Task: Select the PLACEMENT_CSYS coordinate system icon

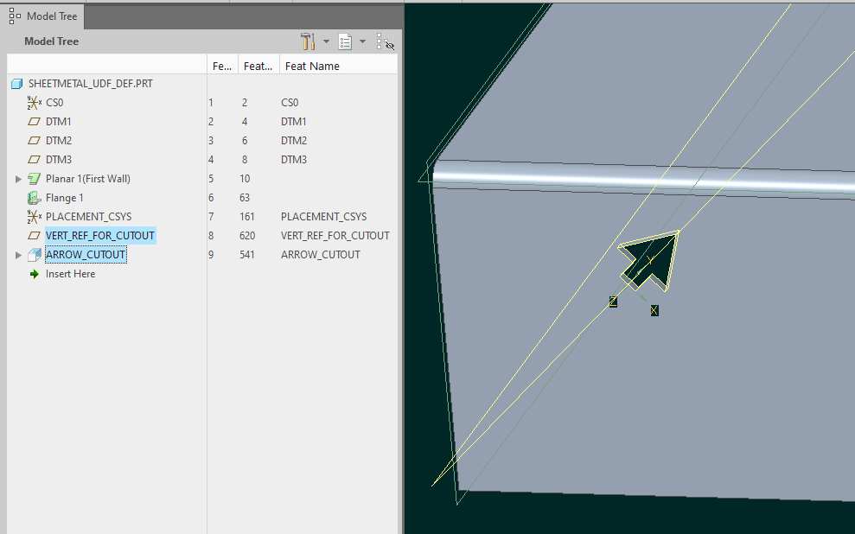Action: tap(34, 217)
